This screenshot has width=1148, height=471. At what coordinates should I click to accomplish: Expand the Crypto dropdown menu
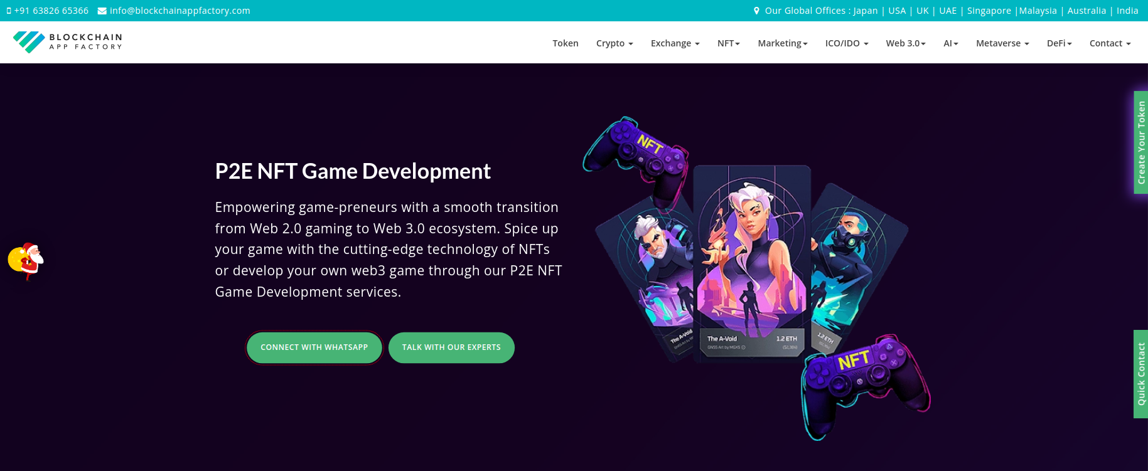pyautogui.click(x=614, y=43)
